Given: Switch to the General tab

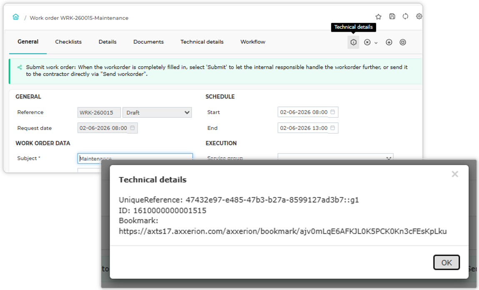Looking at the screenshot, I should click(x=28, y=42).
